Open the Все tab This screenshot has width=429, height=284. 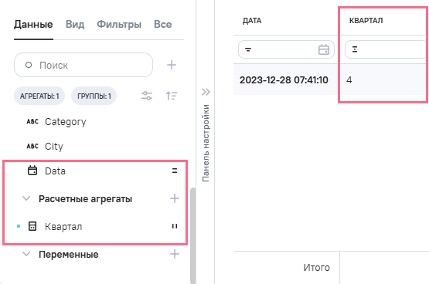click(163, 24)
